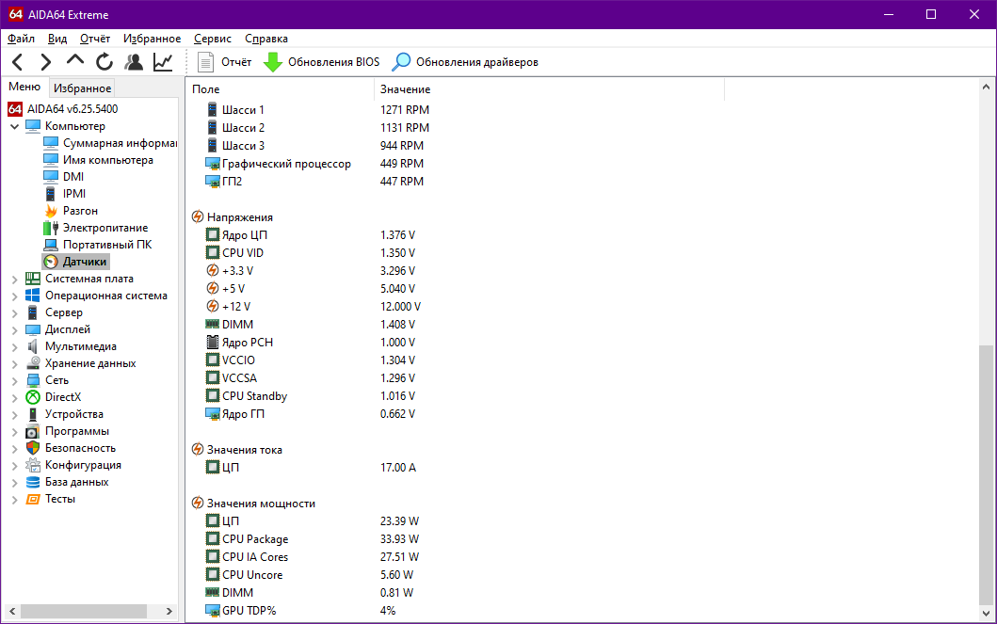Open the IPMI tree item
997x624 pixels.
[65, 194]
